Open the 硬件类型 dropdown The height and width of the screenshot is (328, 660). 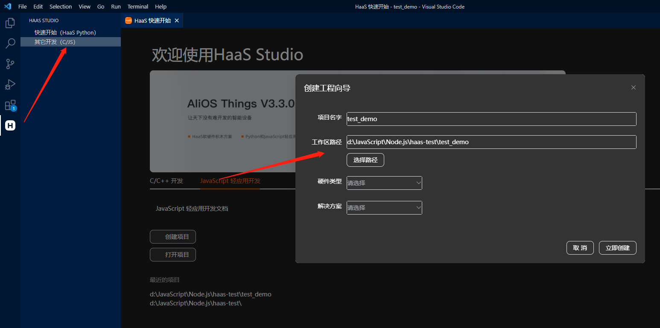(x=384, y=183)
